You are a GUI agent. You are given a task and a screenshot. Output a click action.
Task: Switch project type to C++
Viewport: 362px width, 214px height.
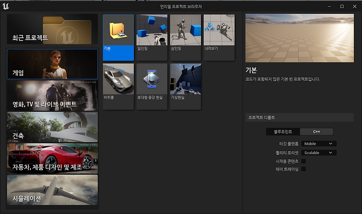pos(317,132)
